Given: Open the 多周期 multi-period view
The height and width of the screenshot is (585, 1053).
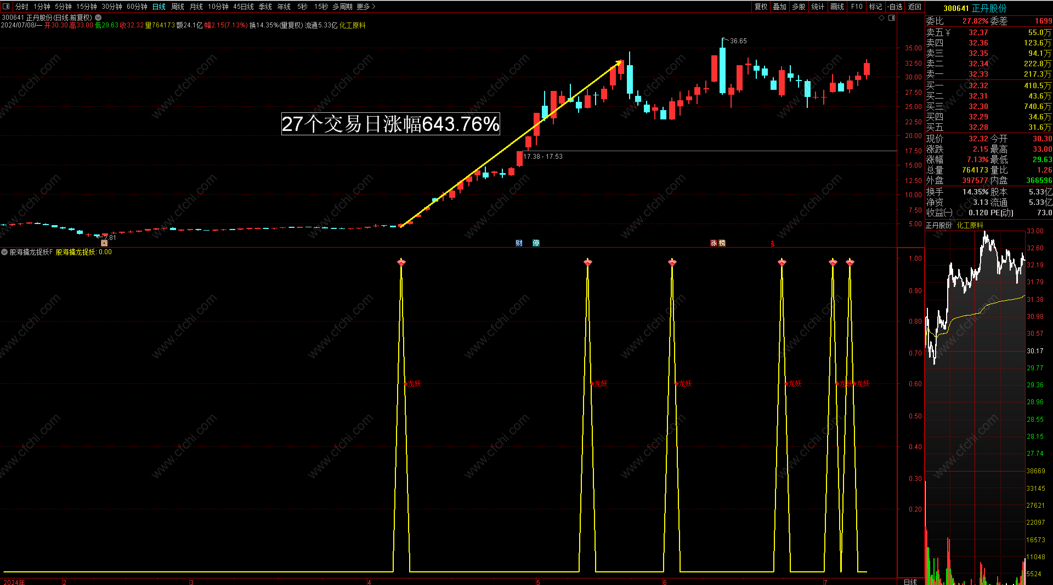Looking at the screenshot, I should pos(343,7).
